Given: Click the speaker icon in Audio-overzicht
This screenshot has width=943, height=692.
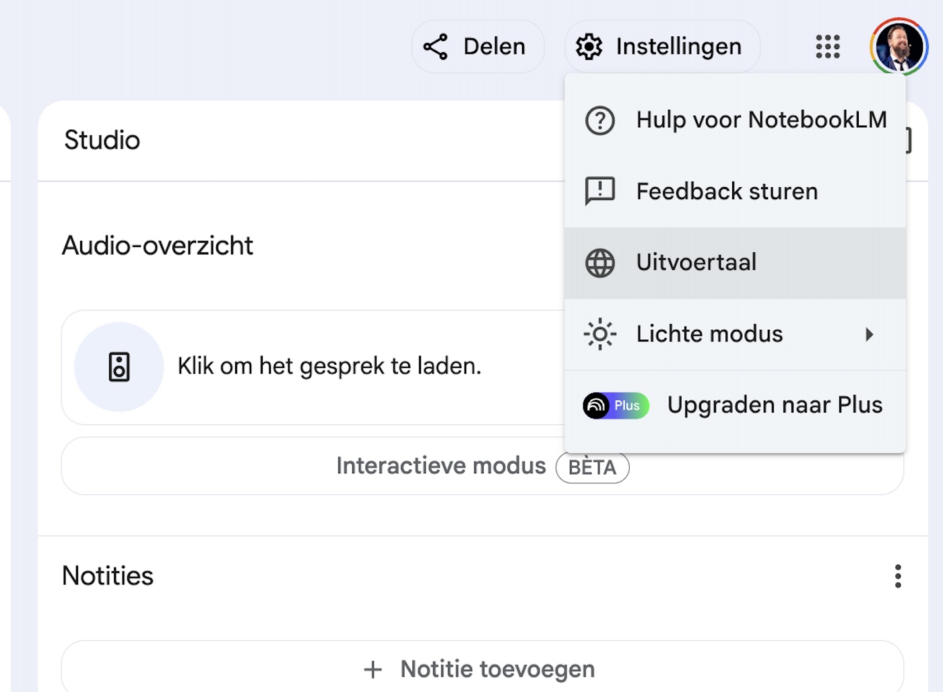Looking at the screenshot, I should coord(119,368).
